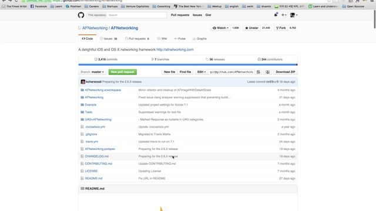This screenshot has width=376, height=211.
Task: Open commit message 'Migrated to Travis Matrix'
Action: coord(155,134)
